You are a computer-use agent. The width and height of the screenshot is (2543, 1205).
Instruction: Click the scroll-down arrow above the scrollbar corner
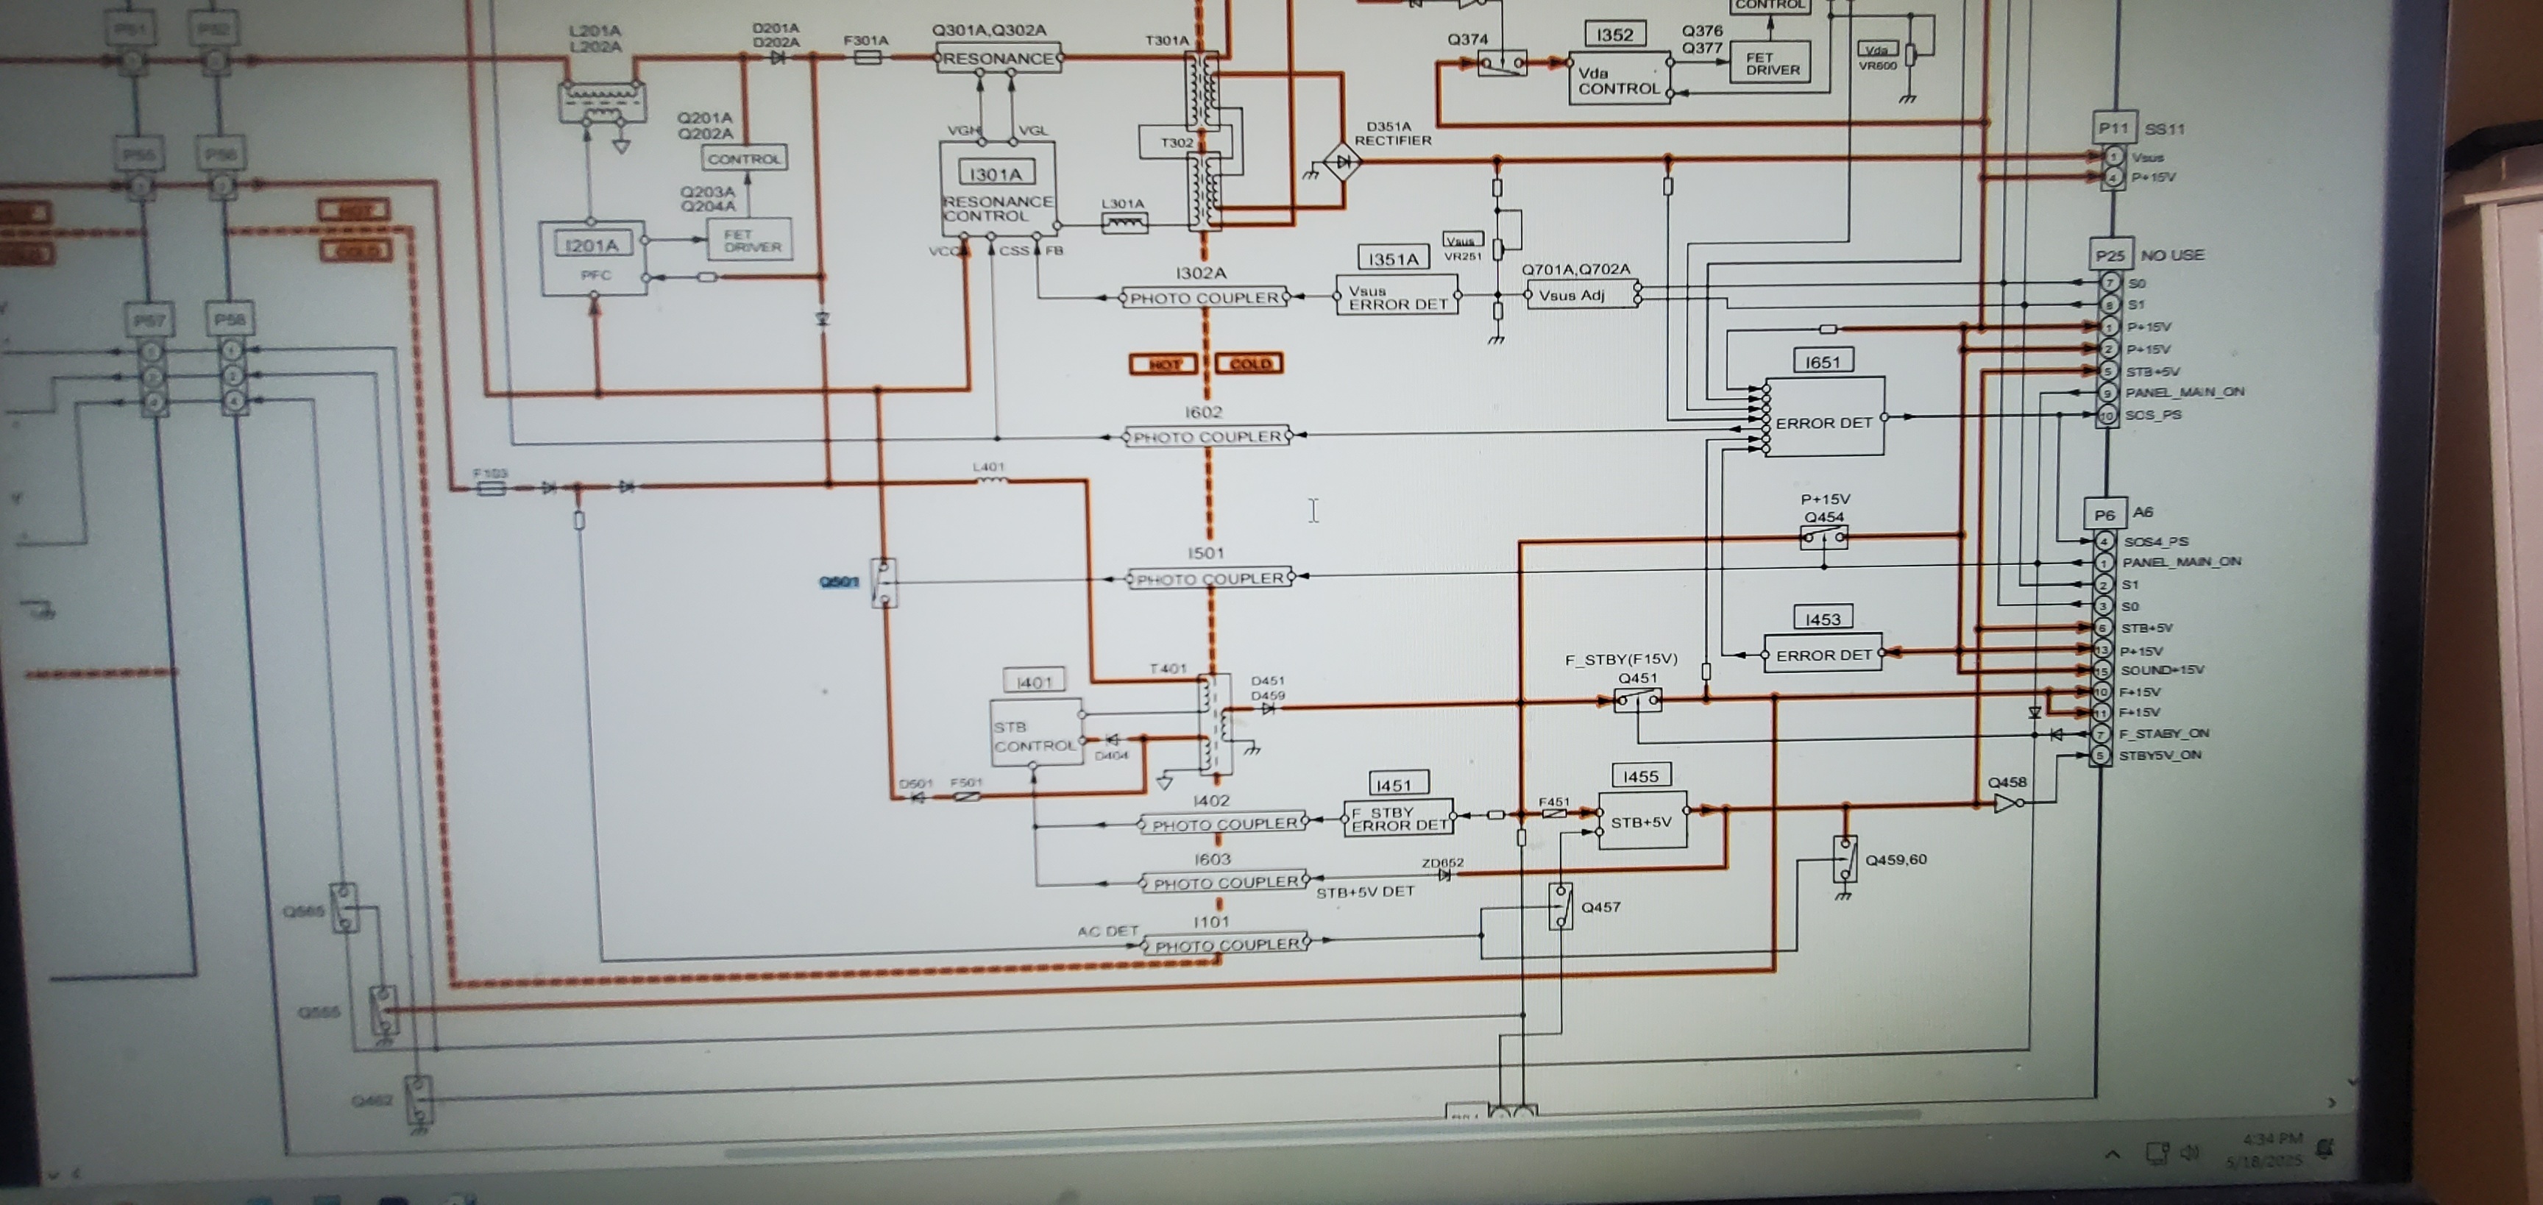pyautogui.click(x=2353, y=1081)
